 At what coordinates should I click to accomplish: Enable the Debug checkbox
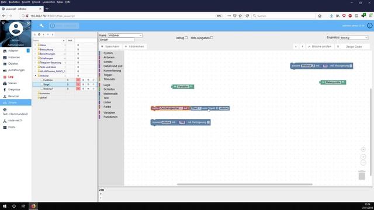(186, 37)
